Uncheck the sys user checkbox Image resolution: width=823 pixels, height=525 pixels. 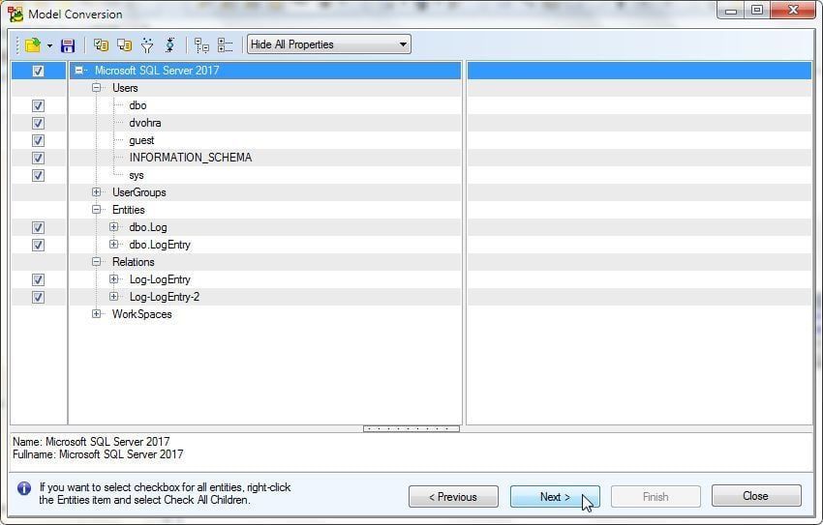click(38, 176)
